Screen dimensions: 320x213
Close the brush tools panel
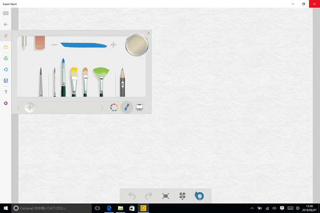(x=148, y=34)
